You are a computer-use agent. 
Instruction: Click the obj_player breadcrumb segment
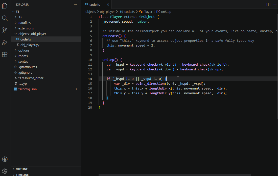pos(107,12)
